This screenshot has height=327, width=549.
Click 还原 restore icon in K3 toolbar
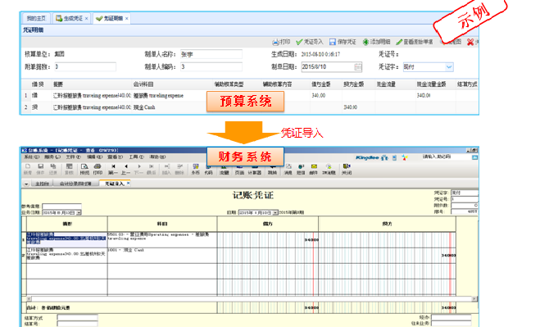click(x=53, y=169)
